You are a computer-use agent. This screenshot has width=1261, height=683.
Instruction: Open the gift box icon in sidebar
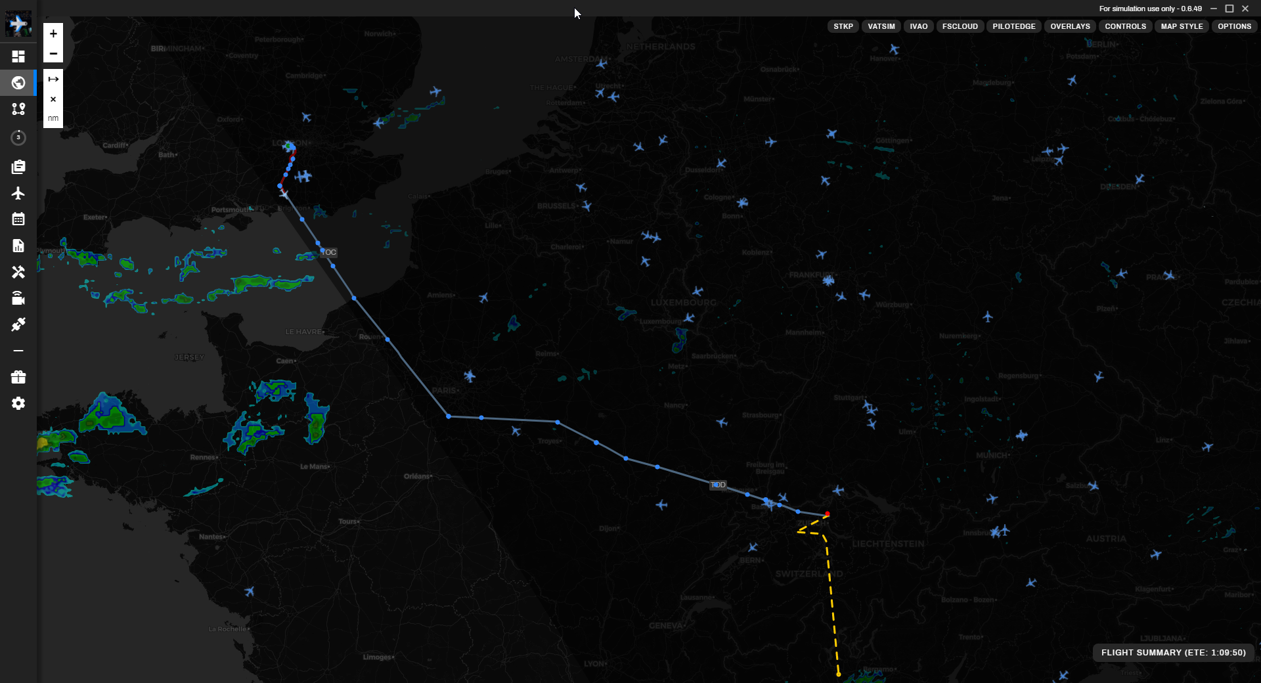click(18, 377)
